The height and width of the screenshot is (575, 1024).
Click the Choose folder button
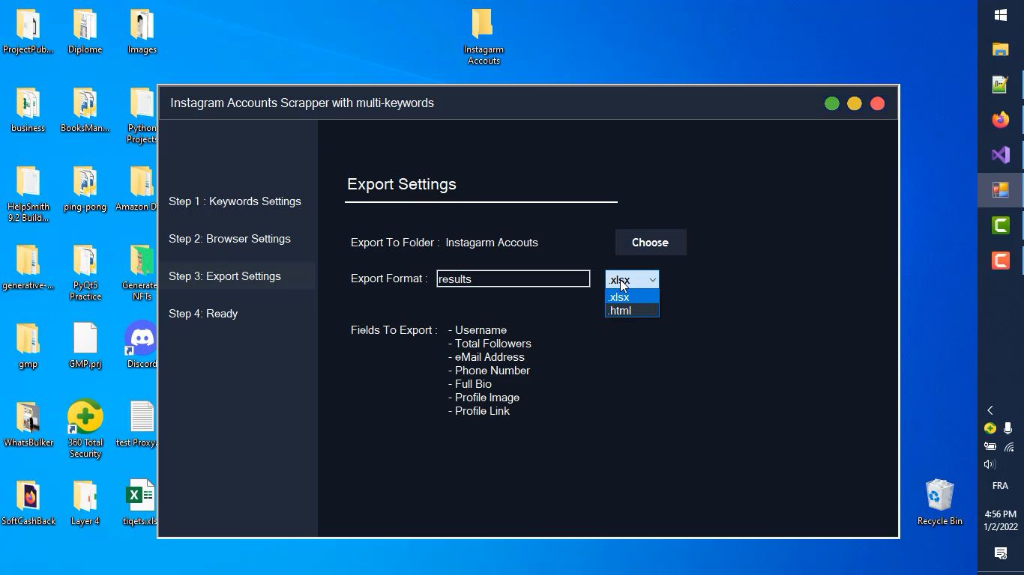(x=650, y=243)
